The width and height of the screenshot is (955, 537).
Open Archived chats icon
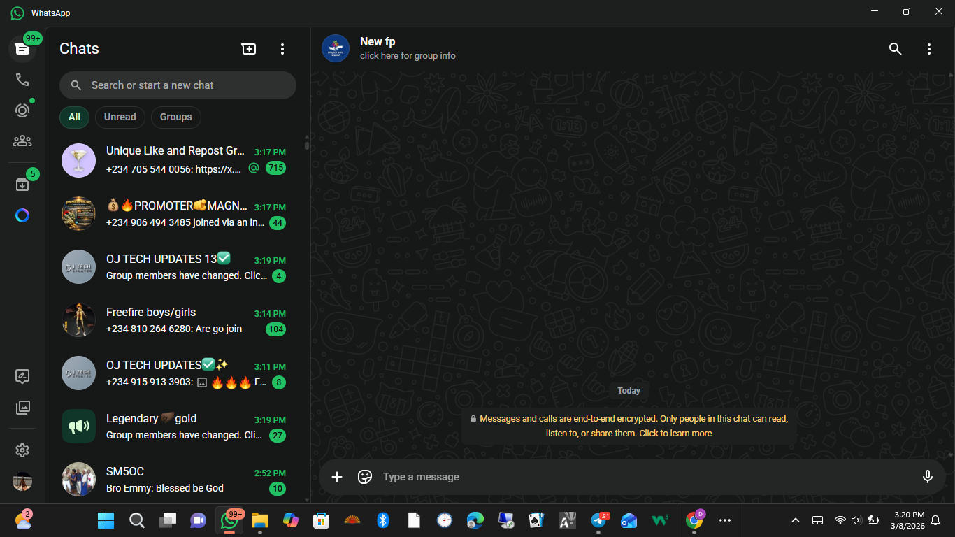click(x=22, y=185)
